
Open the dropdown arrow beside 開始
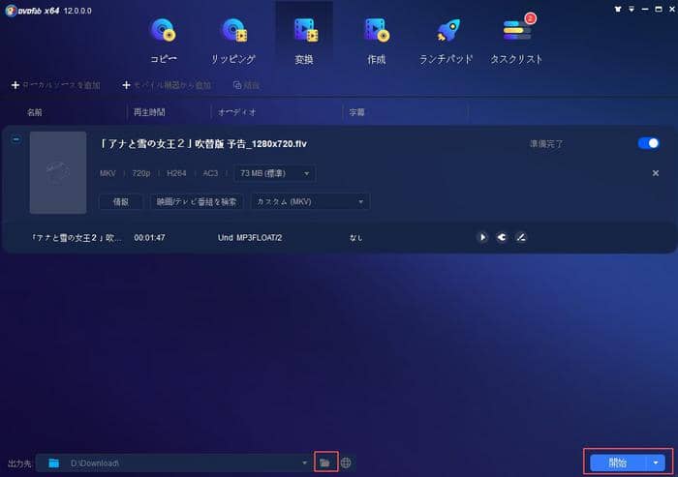(656, 463)
